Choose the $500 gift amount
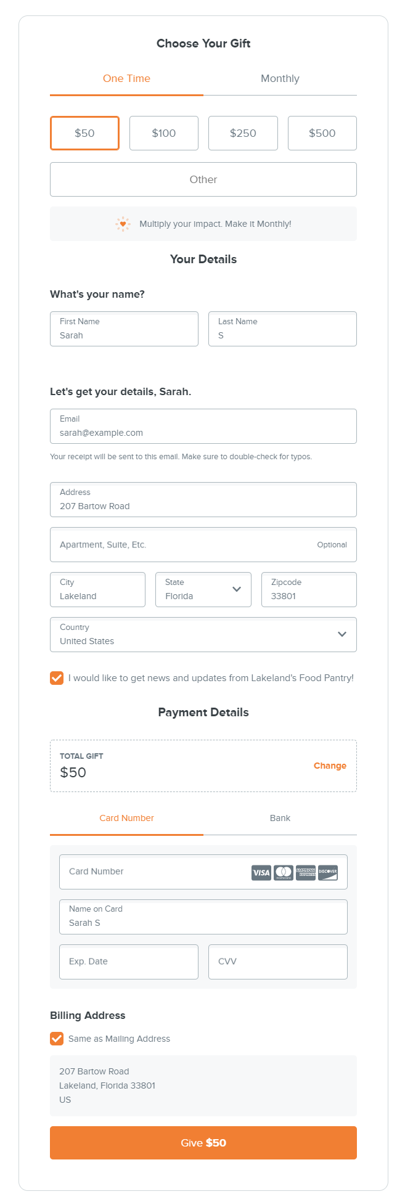The height and width of the screenshot is (1202, 405). (x=322, y=133)
